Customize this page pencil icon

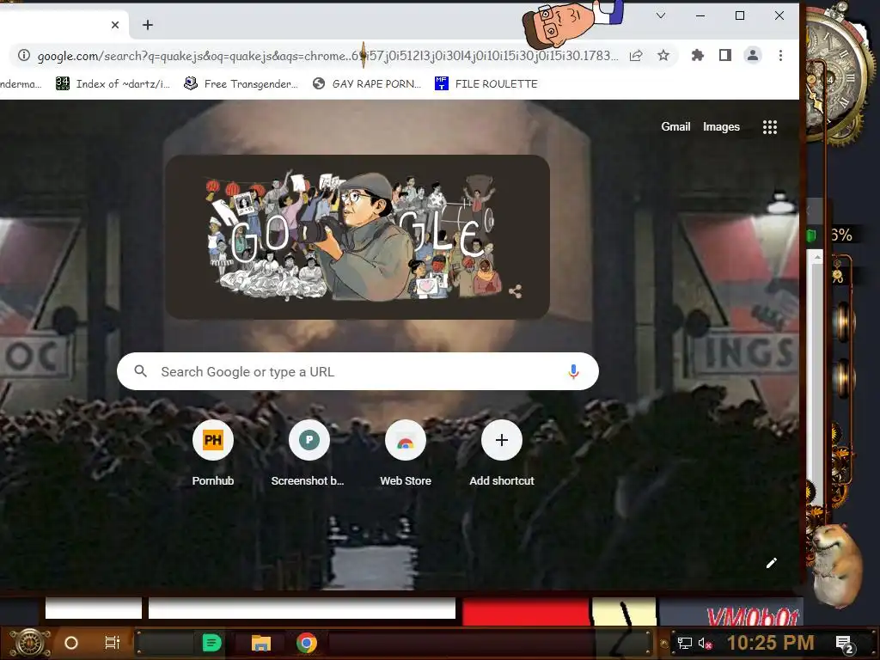click(x=772, y=563)
